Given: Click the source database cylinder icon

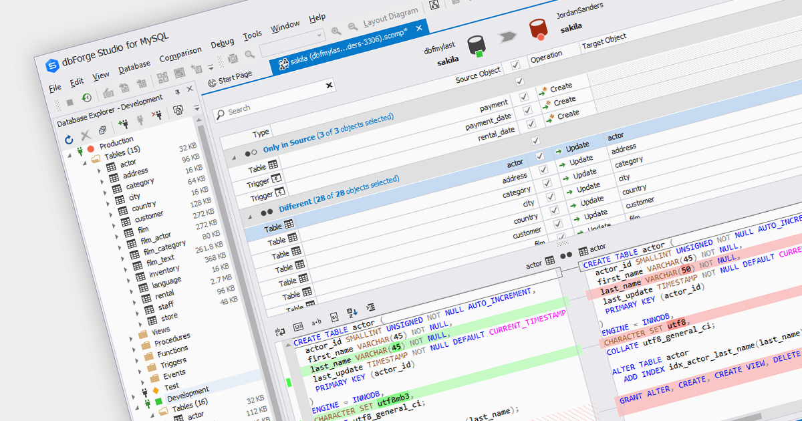Looking at the screenshot, I should [x=476, y=45].
